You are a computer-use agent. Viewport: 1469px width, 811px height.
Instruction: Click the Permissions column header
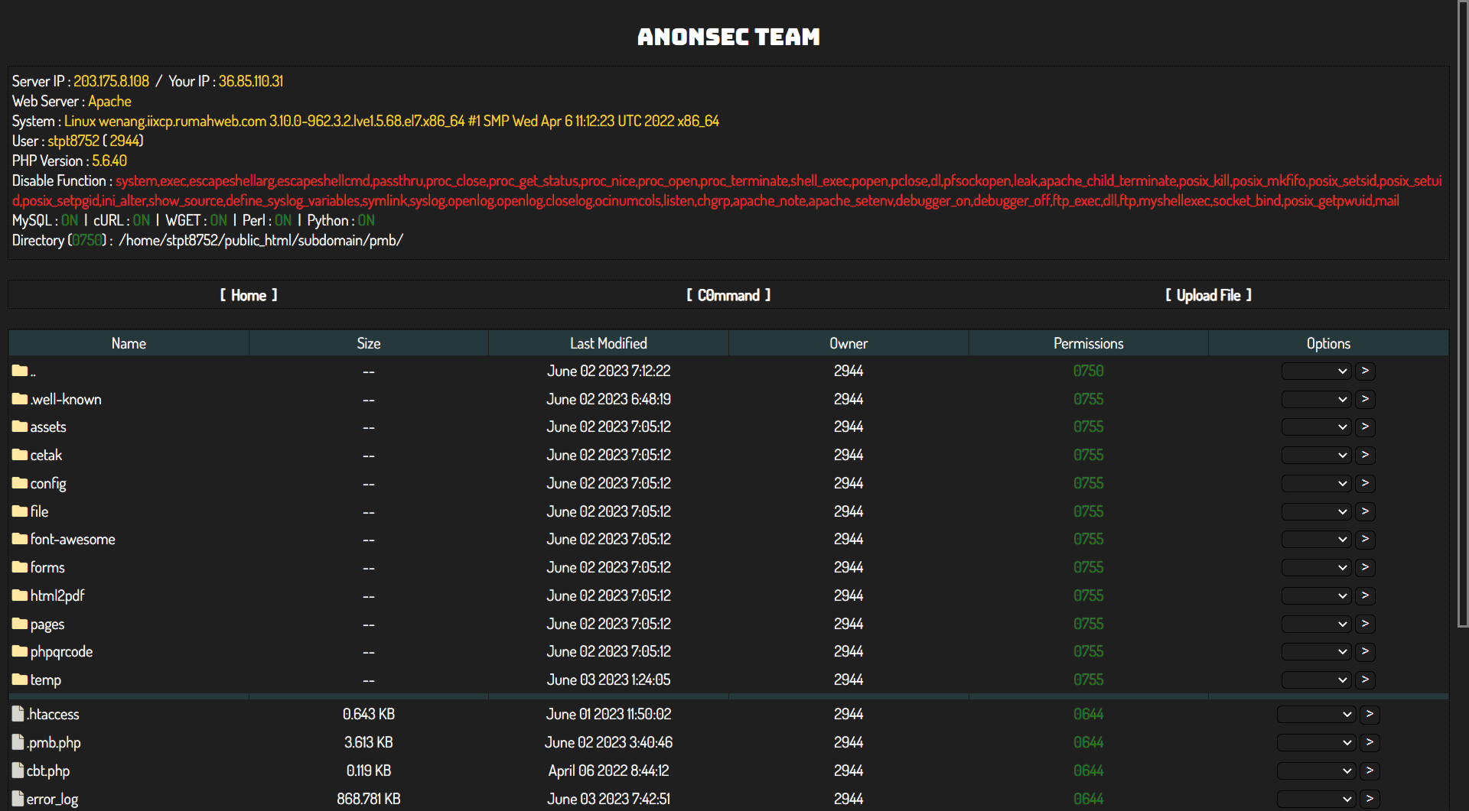tap(1088, 343)
